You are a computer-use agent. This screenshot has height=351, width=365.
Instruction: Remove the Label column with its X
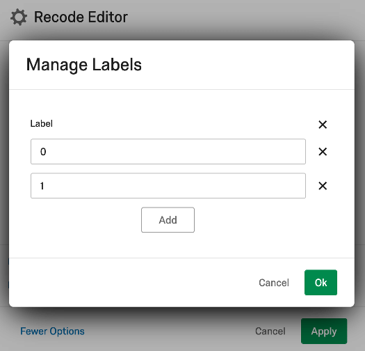[323, 125]
